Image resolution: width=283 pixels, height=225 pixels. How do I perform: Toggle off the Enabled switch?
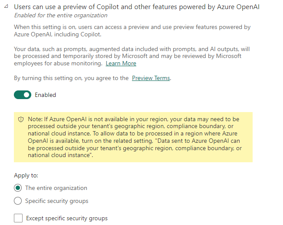click(23, 95)
